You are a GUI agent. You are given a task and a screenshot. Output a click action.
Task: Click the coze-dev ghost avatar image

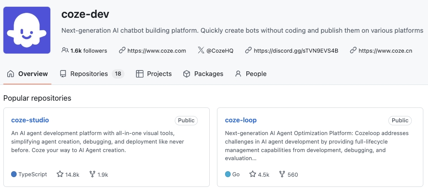(x=27, y=30)
